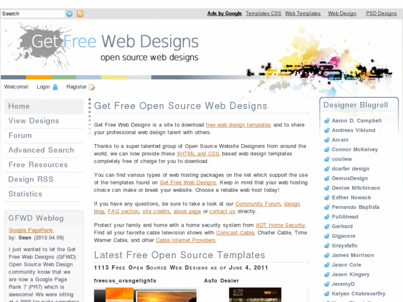Screen dimensions: 403x302
Task: Open the Home menu item
Action: 44,106
